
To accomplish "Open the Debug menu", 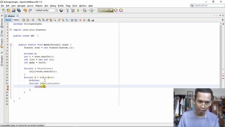I will pyautogui.click(x=53, y=6).
